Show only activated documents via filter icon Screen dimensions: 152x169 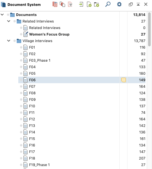coord(70,5)
